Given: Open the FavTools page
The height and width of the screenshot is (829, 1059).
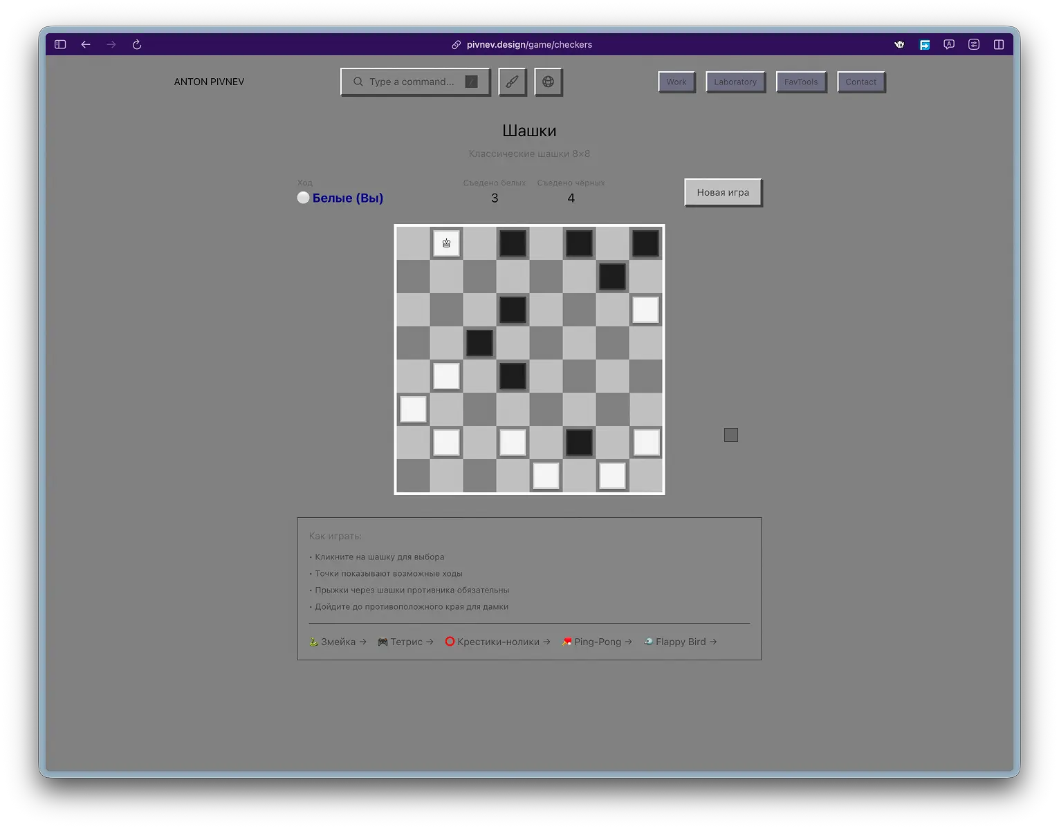Looking at the screenshot, I should point(800,82).
